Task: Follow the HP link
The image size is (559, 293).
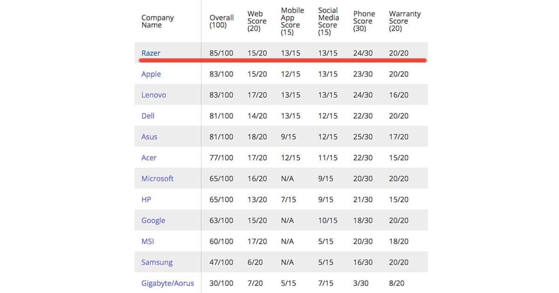Action: click(146, 200)
